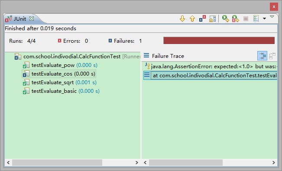Rerun test icon in toolbar

(225, 19)
